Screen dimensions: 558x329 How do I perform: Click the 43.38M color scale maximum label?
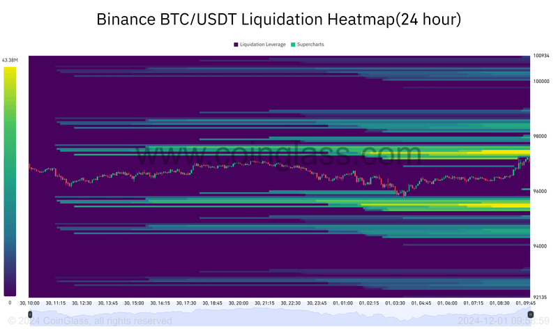[10, 60]
